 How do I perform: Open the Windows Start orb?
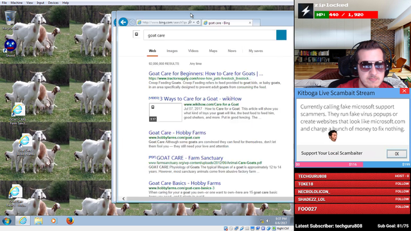[x=7, y=221]
